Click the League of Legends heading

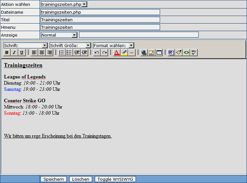(x=25, y=77)
